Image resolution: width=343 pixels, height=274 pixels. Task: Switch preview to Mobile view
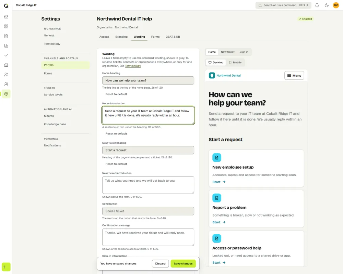[x=235, y=62]
